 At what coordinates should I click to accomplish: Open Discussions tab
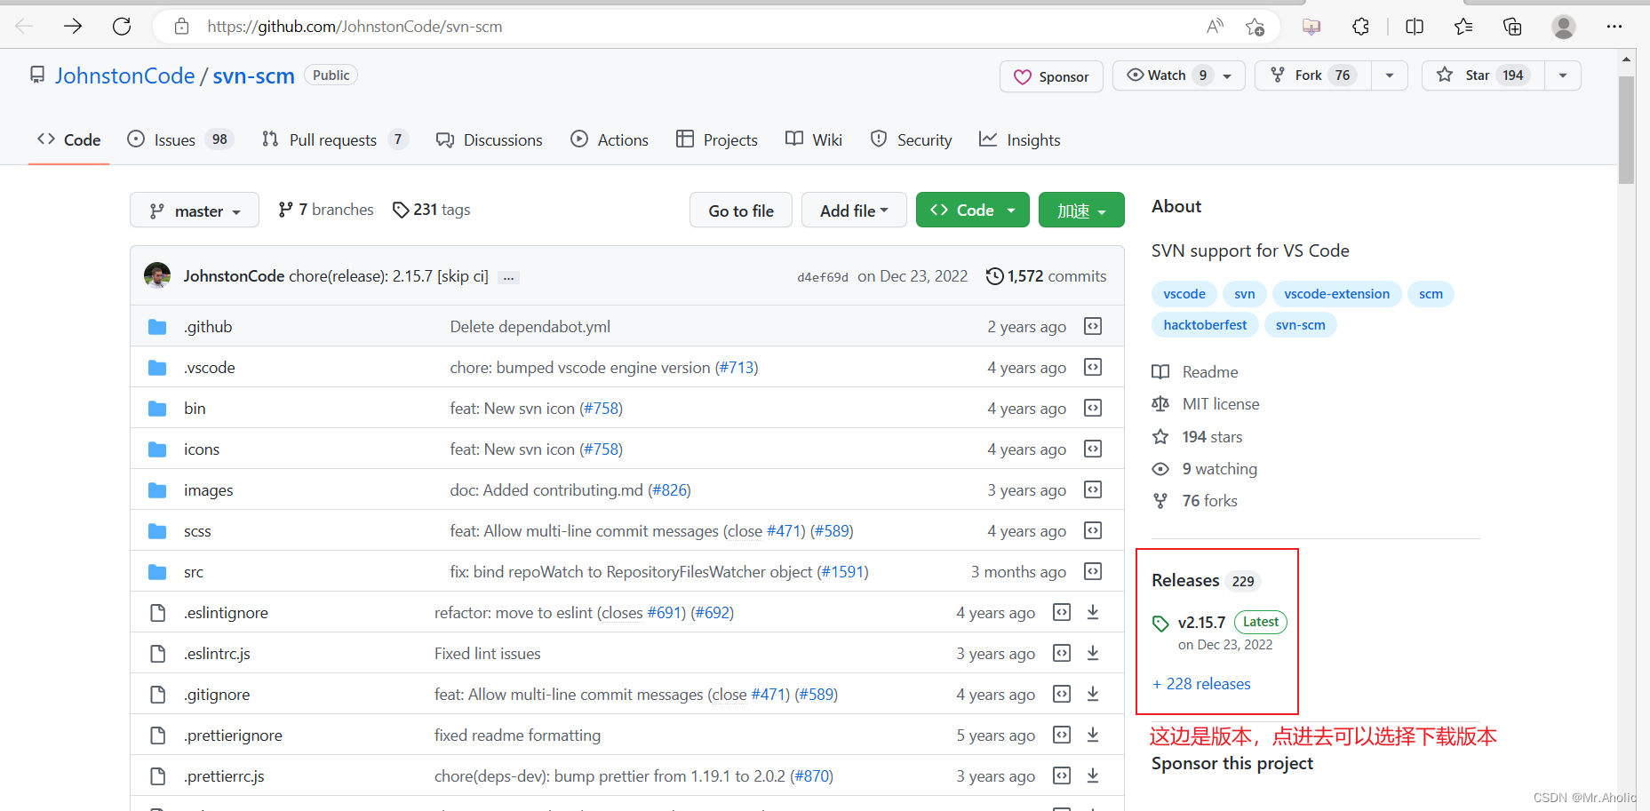click(490, 139)
